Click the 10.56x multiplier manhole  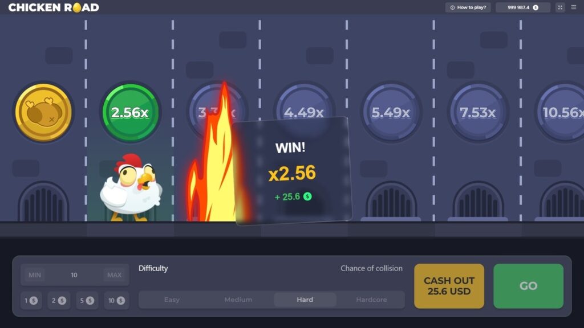coord(562,112)
